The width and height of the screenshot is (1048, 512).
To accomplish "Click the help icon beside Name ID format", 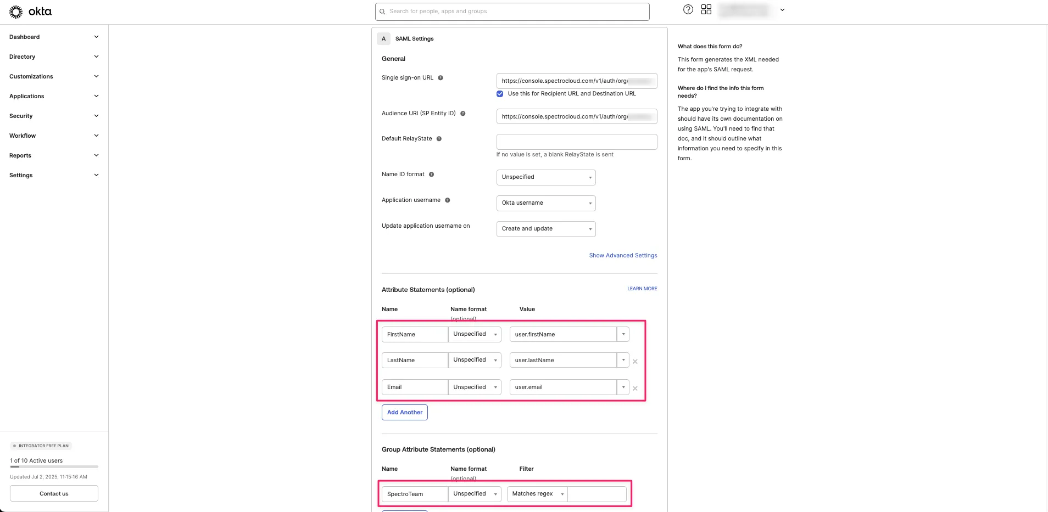I will point(432,174).
